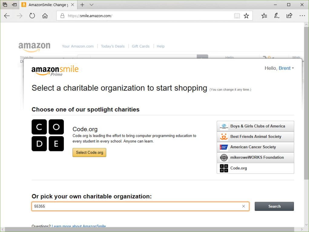
Task: Open the more actions ellipsis menu
Action: pyautogui.click(x=302, y=16)
